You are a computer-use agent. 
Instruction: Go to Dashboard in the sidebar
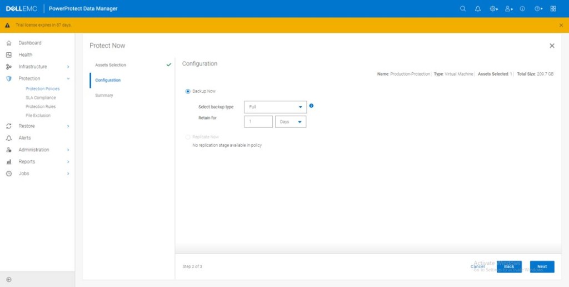coord(30,43)
